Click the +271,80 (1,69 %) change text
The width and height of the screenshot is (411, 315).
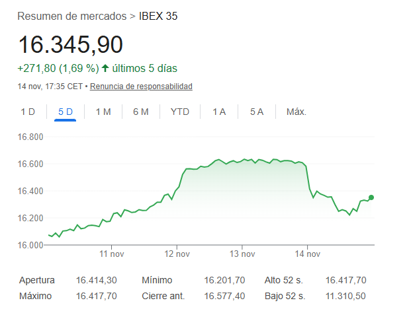(58, 68)
